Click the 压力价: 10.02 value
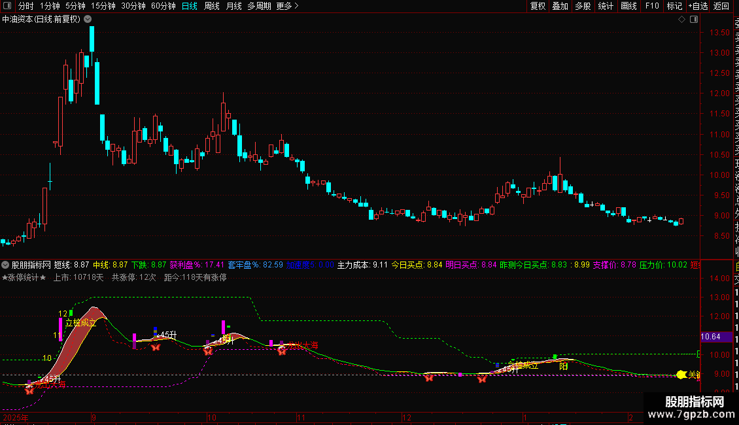739x425 pixels. tap(663, 265)
